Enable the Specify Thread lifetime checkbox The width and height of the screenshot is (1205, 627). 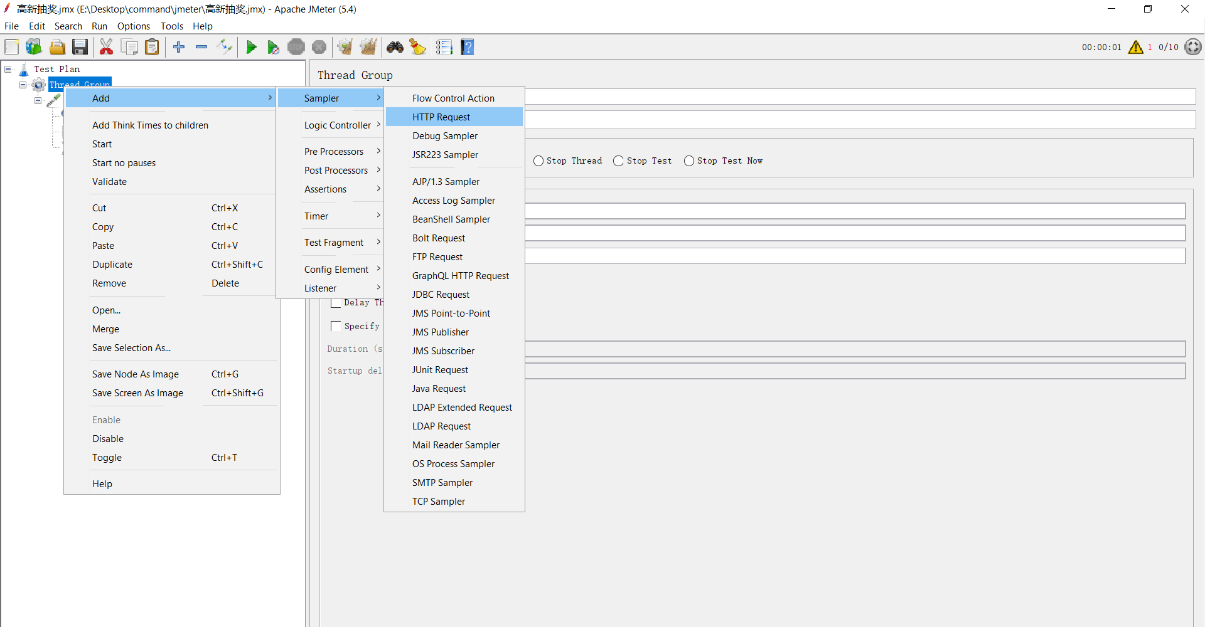(x=336, y=326)
